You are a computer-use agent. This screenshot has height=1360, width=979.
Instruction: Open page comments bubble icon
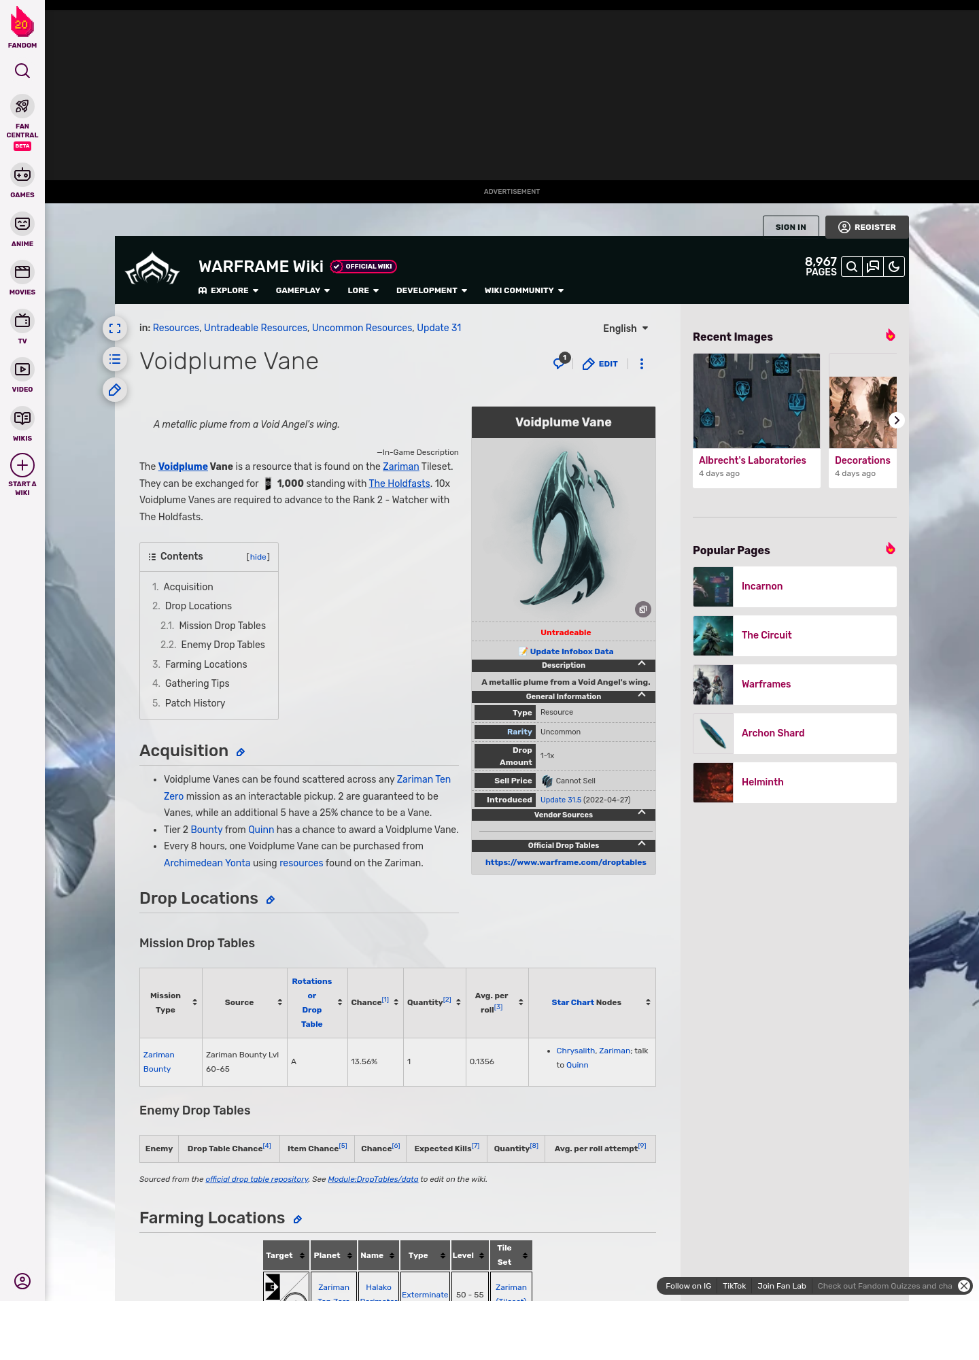pyautogui.click(x=560, y=362)
